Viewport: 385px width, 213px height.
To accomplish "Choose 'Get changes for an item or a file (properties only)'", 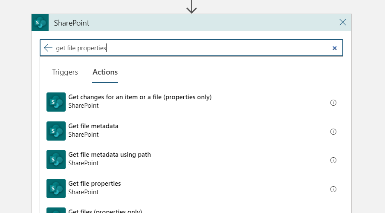I will 140,97.
